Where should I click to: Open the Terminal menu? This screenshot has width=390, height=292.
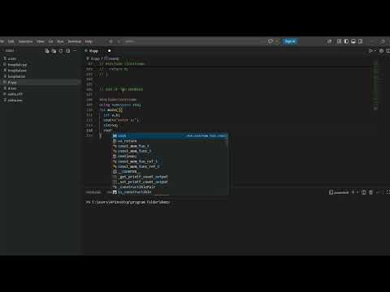click(x=75, y=41)
